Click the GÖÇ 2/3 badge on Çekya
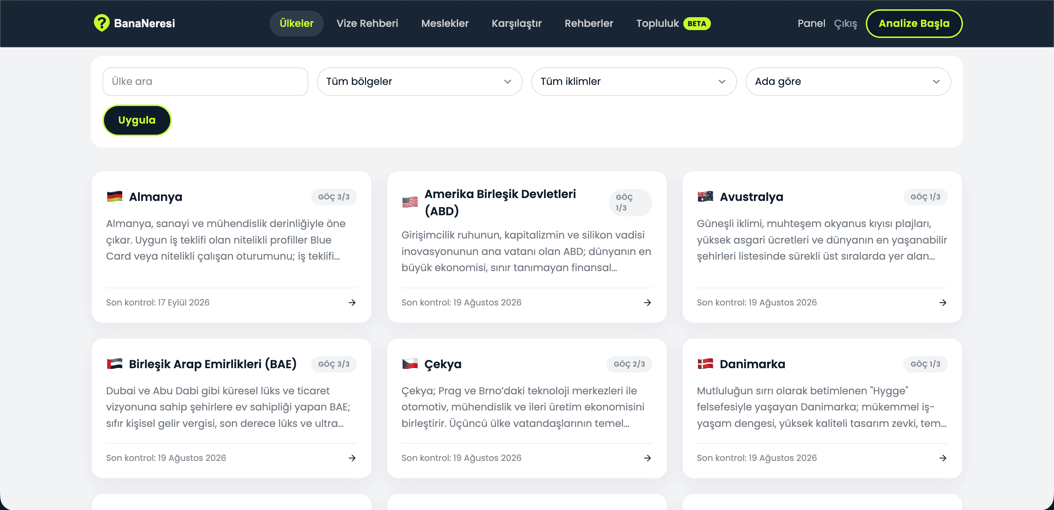 coord(629,364)
